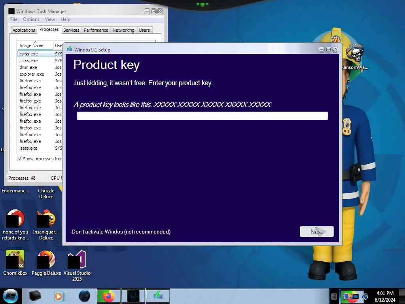Click the system tray keyboard icon
405x304 pixels.
tap(334, 296)
